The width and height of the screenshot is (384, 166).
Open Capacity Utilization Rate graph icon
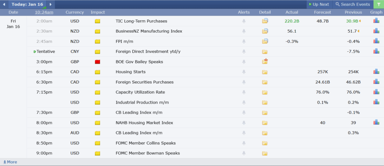(x=376, y=92)
